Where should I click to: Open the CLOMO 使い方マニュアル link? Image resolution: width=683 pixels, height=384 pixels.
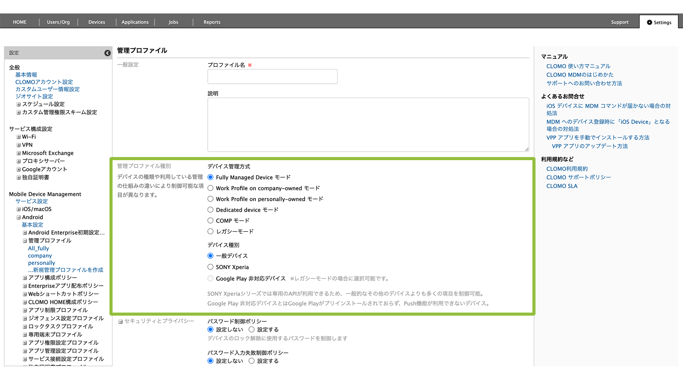[578, 66]
